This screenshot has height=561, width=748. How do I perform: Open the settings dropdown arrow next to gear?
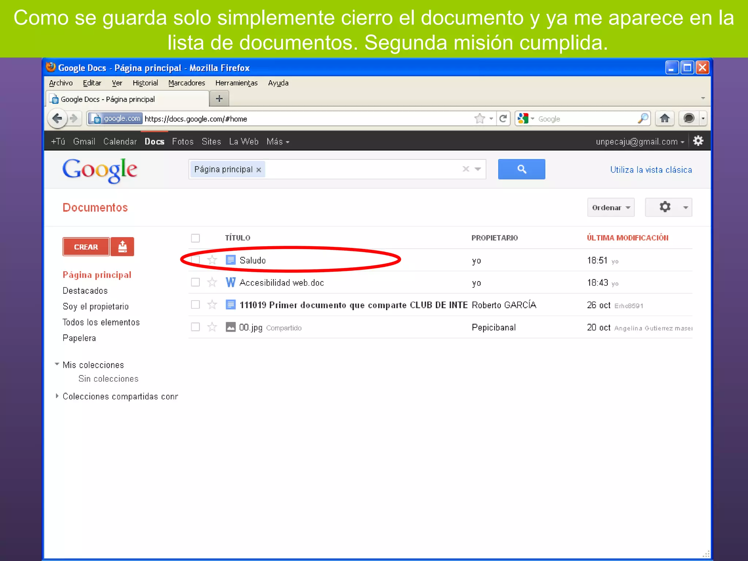(686, 207)
